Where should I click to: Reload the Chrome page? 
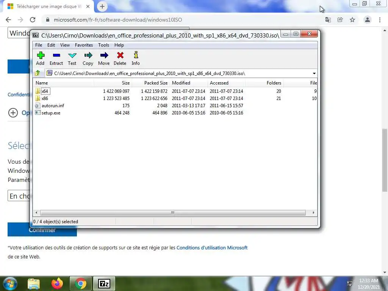pos(33,20)
